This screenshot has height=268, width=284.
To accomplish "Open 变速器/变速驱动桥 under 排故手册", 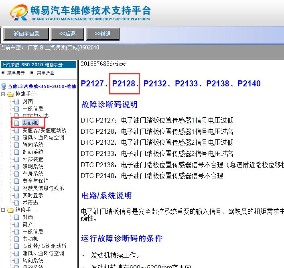I will point(45,130).
